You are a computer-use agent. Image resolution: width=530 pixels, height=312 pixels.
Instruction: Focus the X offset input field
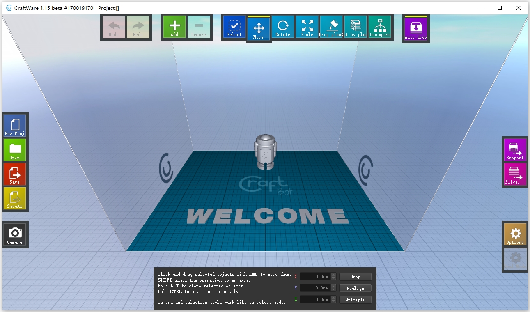tap(315, 277)
